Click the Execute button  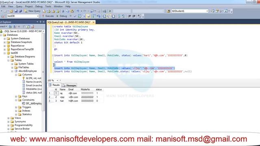(48, 16)
